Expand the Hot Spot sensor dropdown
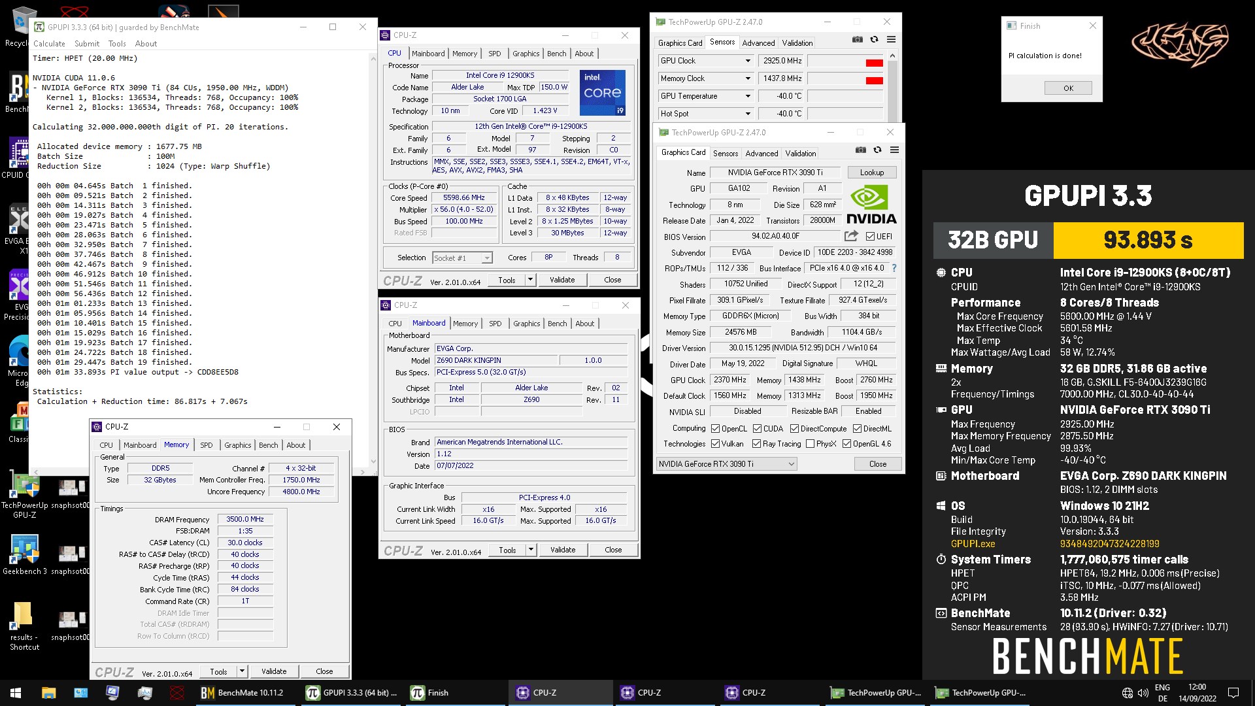 click(748, 114)
